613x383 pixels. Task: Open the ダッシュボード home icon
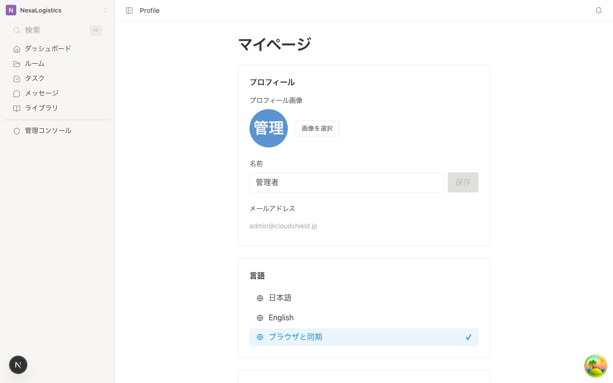[17, 48]
